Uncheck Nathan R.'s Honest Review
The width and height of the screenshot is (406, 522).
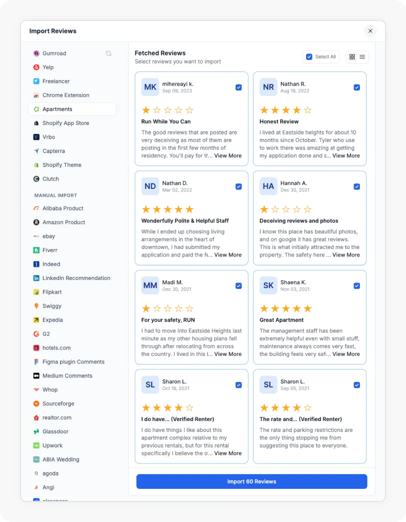tap(357, 87)
